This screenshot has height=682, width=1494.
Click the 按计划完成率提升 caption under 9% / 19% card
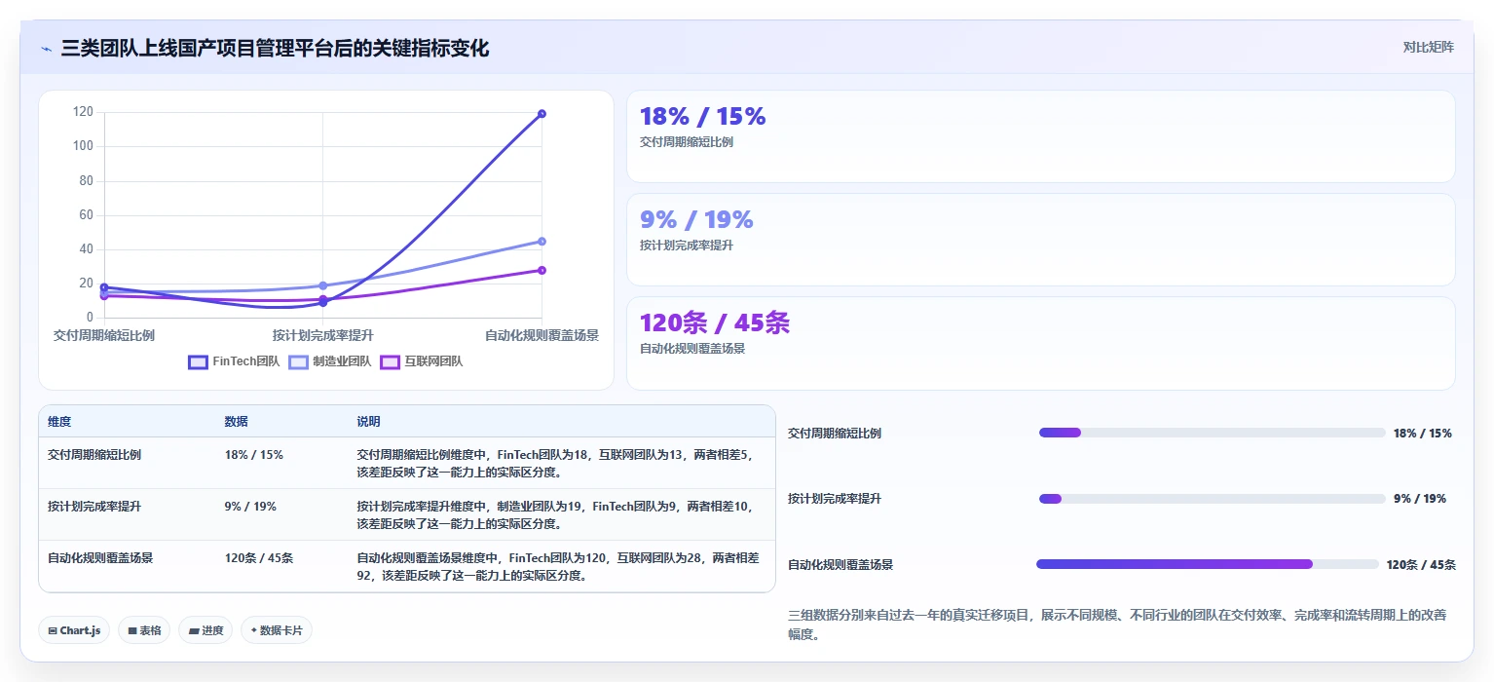click(x=687, y=246)
